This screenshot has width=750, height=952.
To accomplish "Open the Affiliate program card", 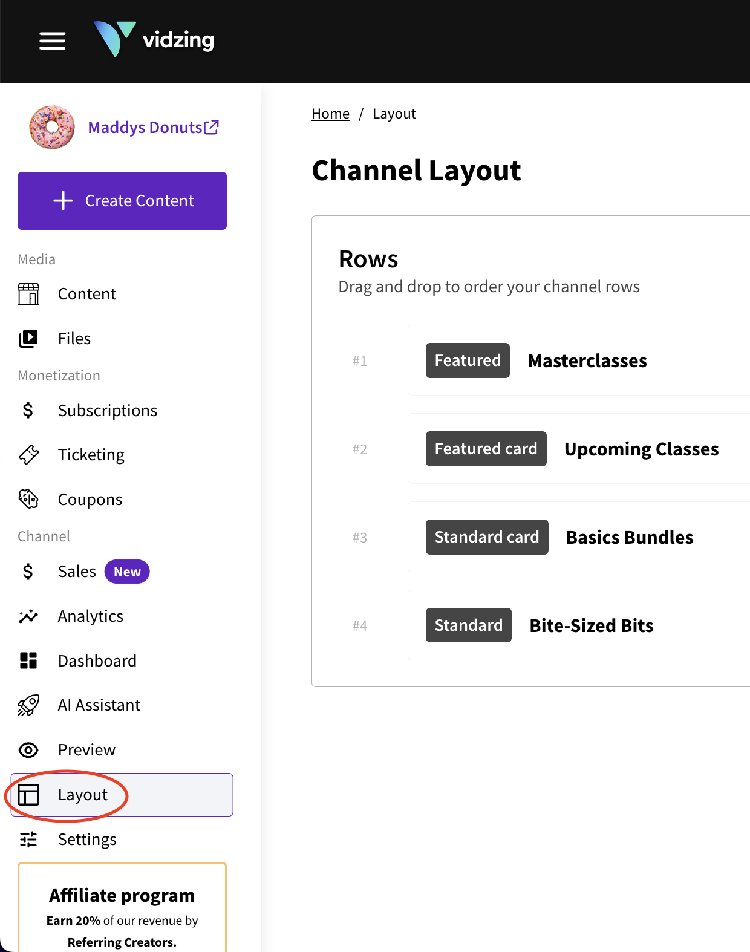I will (122, 907).
